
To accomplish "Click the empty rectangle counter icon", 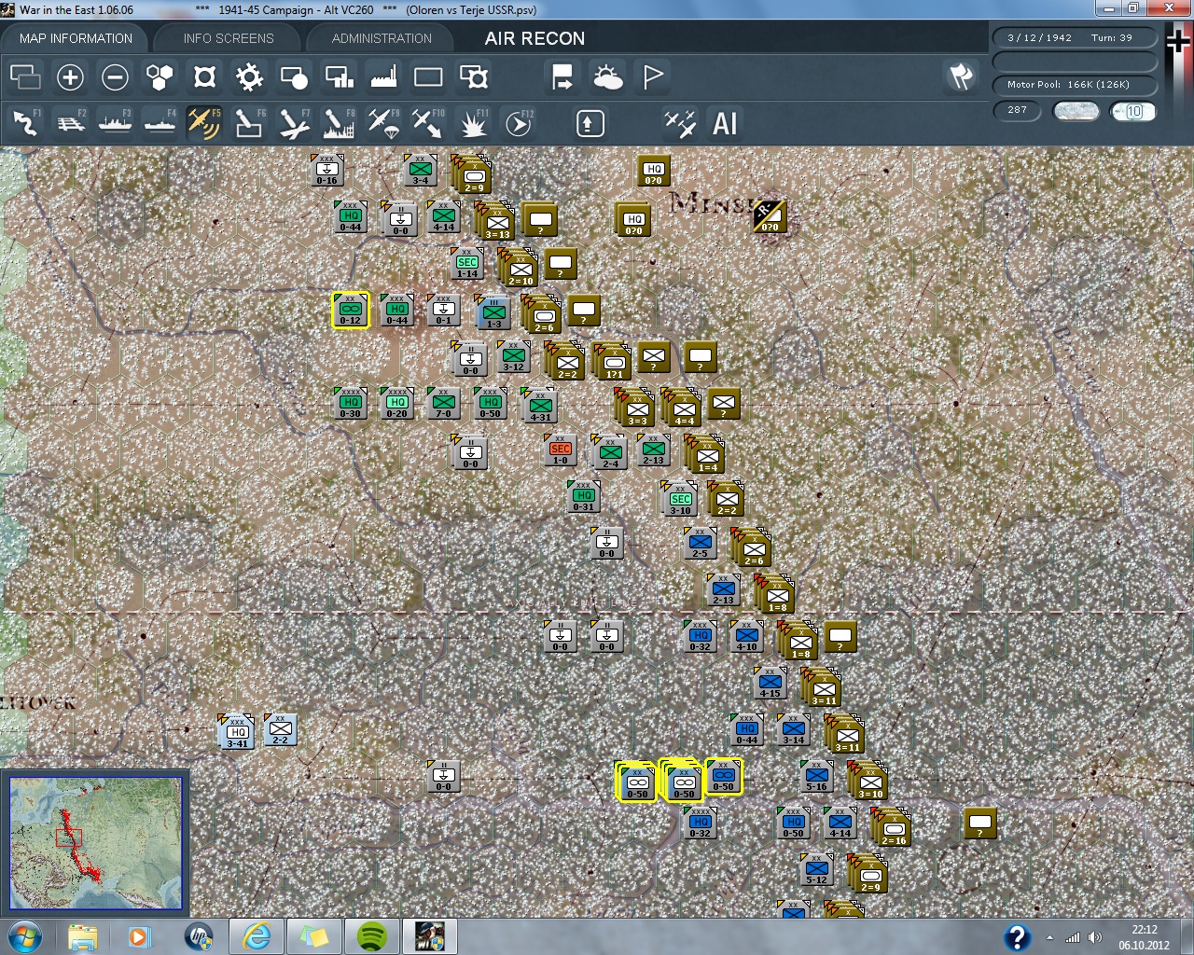I will (428, 77).
